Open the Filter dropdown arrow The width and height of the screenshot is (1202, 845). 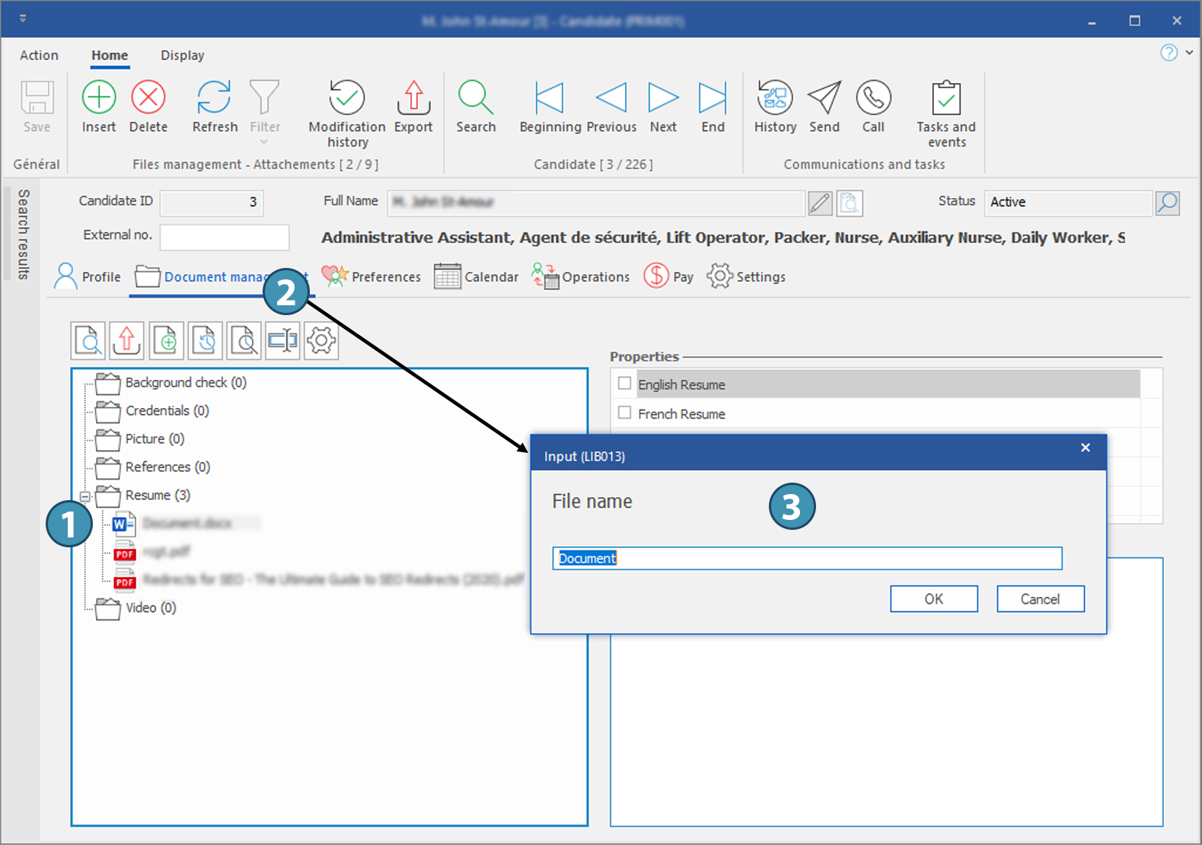(264, 142)
